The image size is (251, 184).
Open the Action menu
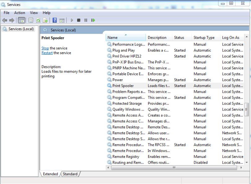(x=19, y=13)
